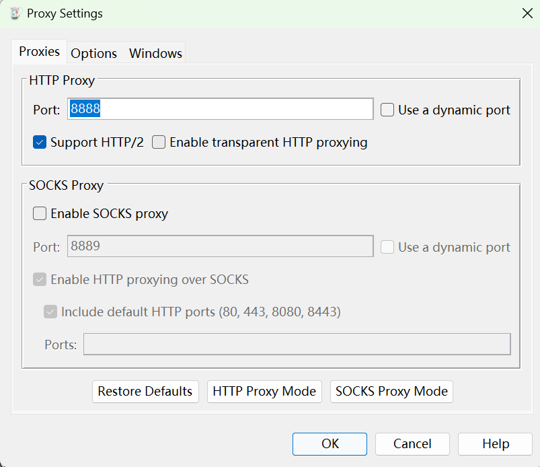Toggle Enable HTTP proxying over SOCKS

[x=40, y=279]
